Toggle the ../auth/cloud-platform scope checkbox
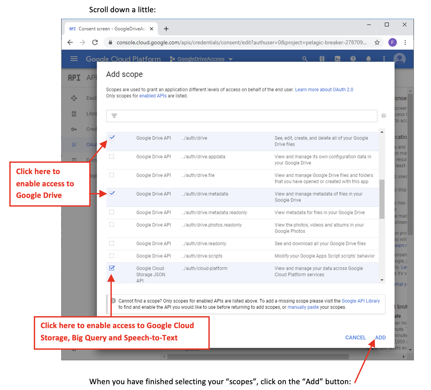431x390 pixels. (x=112, y=268)
